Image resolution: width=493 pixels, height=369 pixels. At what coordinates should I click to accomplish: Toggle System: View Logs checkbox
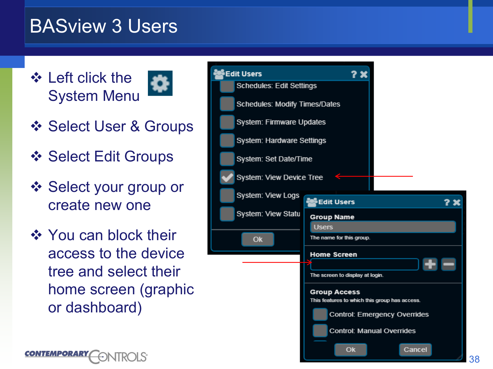[x=227, y=195]
